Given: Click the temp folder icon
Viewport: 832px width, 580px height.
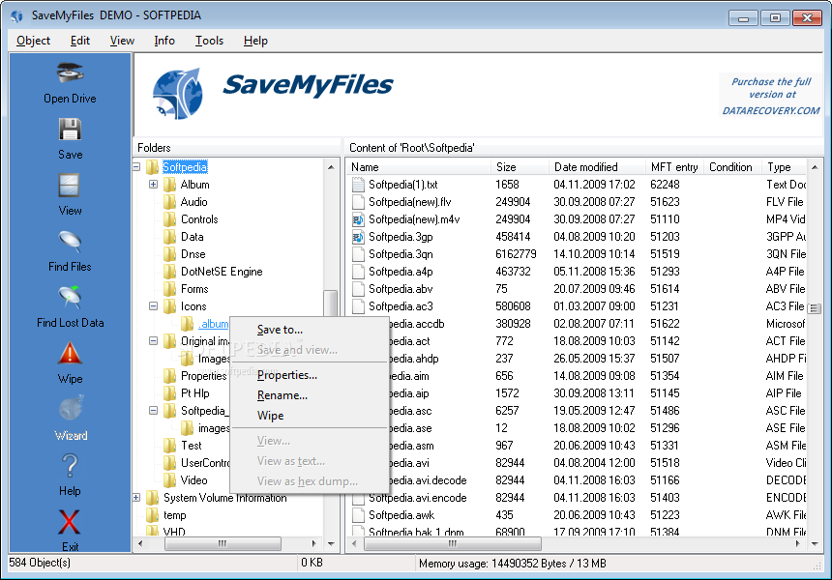Looking at the screenshot, I should [152, 515].
